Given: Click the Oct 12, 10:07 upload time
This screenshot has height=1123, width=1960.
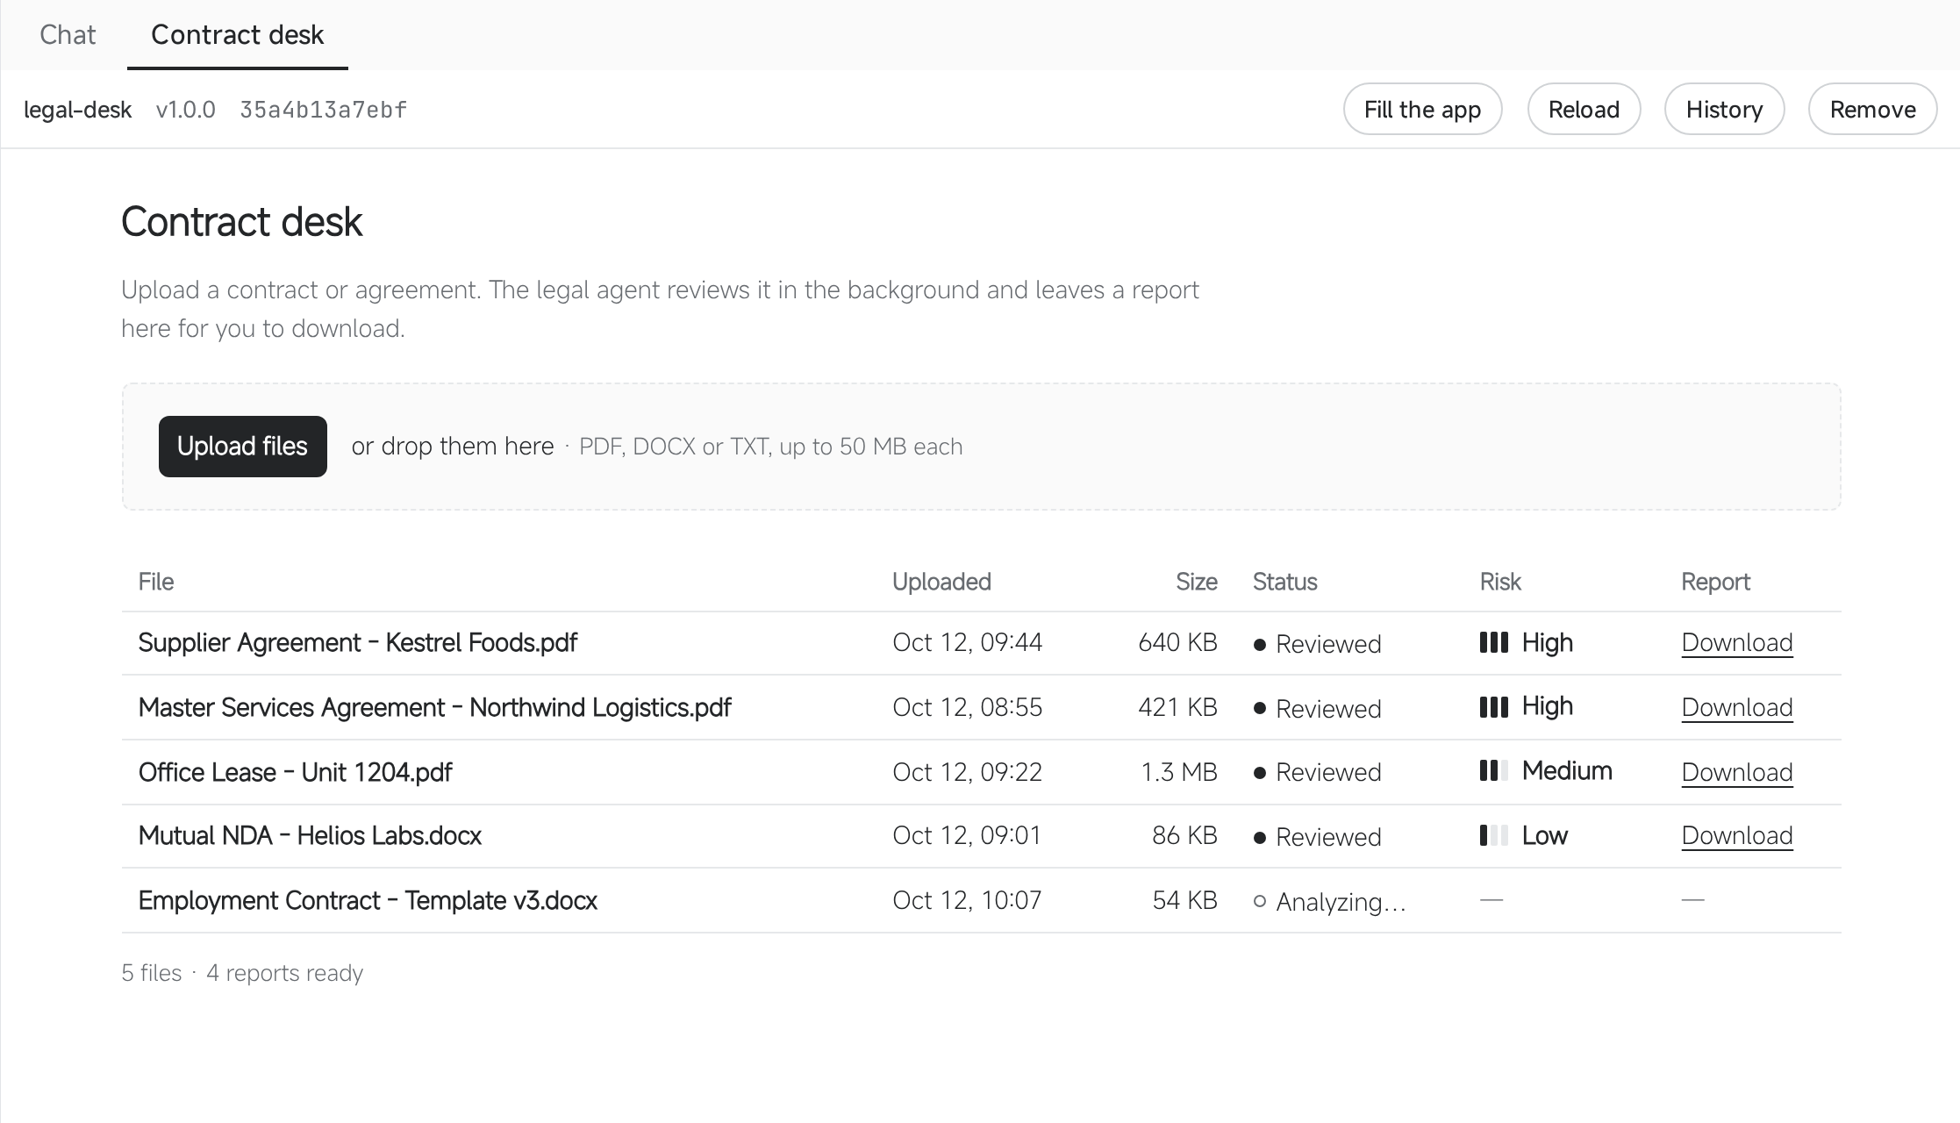Looking at the screenshot, I should point(967,900).
